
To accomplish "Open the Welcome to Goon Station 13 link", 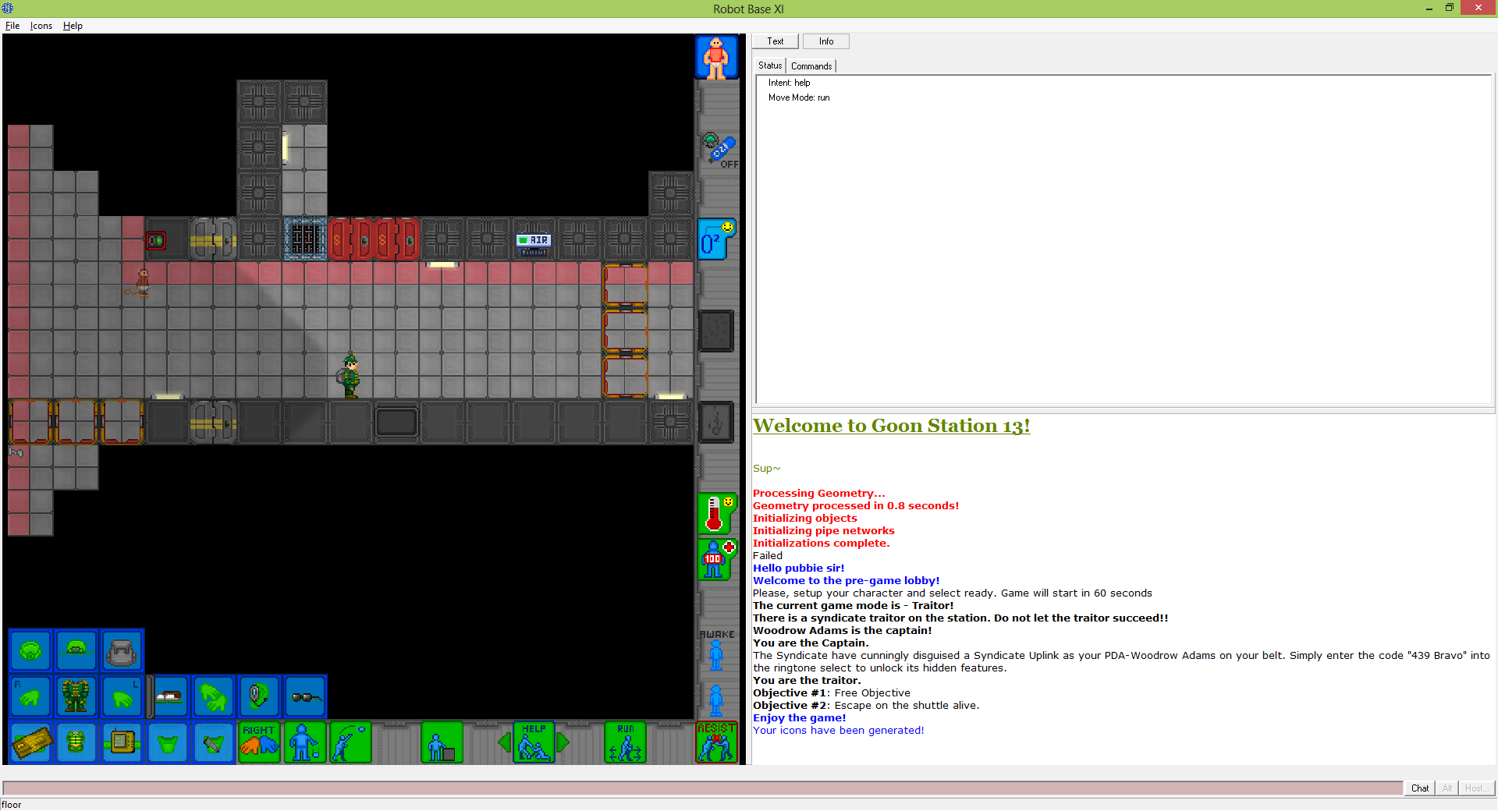I will pyautogui.click(x=891, y=426).
